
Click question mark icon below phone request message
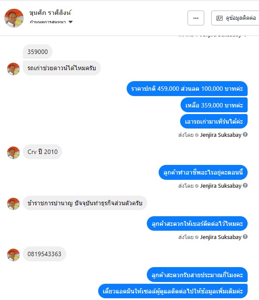point(245,237)
